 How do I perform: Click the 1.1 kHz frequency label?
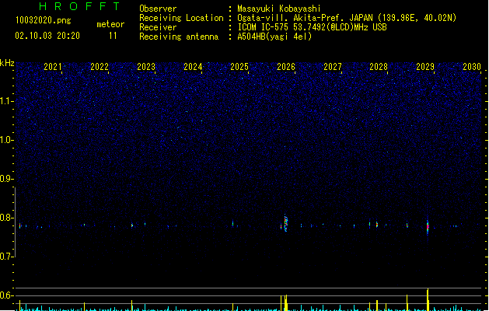coord(7,101)
